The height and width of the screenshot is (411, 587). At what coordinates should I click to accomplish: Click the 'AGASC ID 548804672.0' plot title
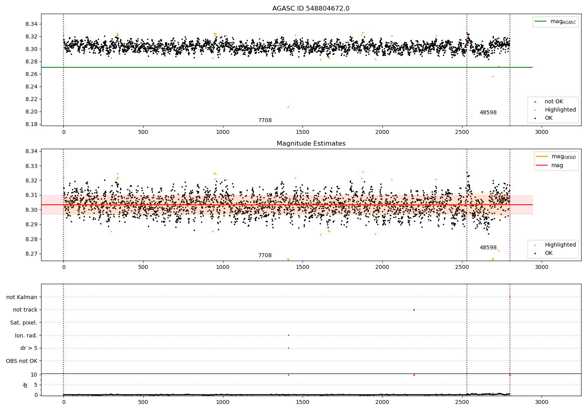coord(311,9)
